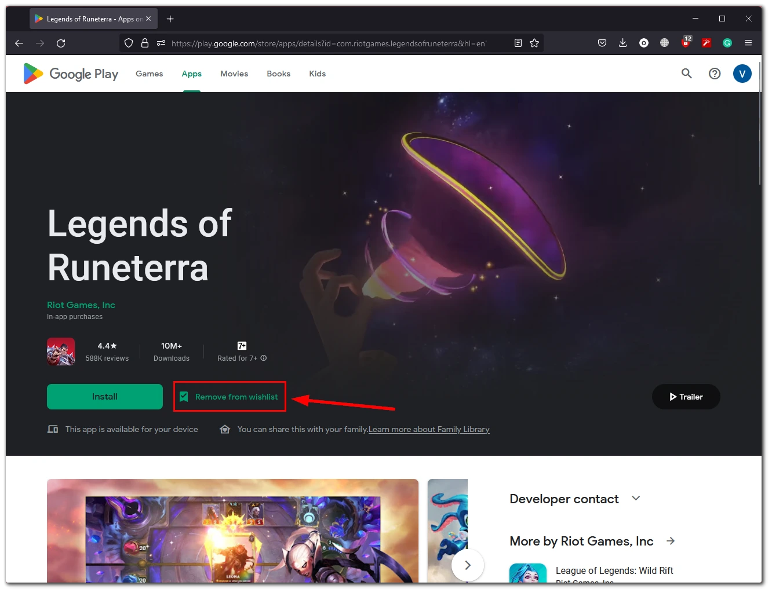772x593 pixels.
Task: Open the account avatar V
Action: point(742,74)
